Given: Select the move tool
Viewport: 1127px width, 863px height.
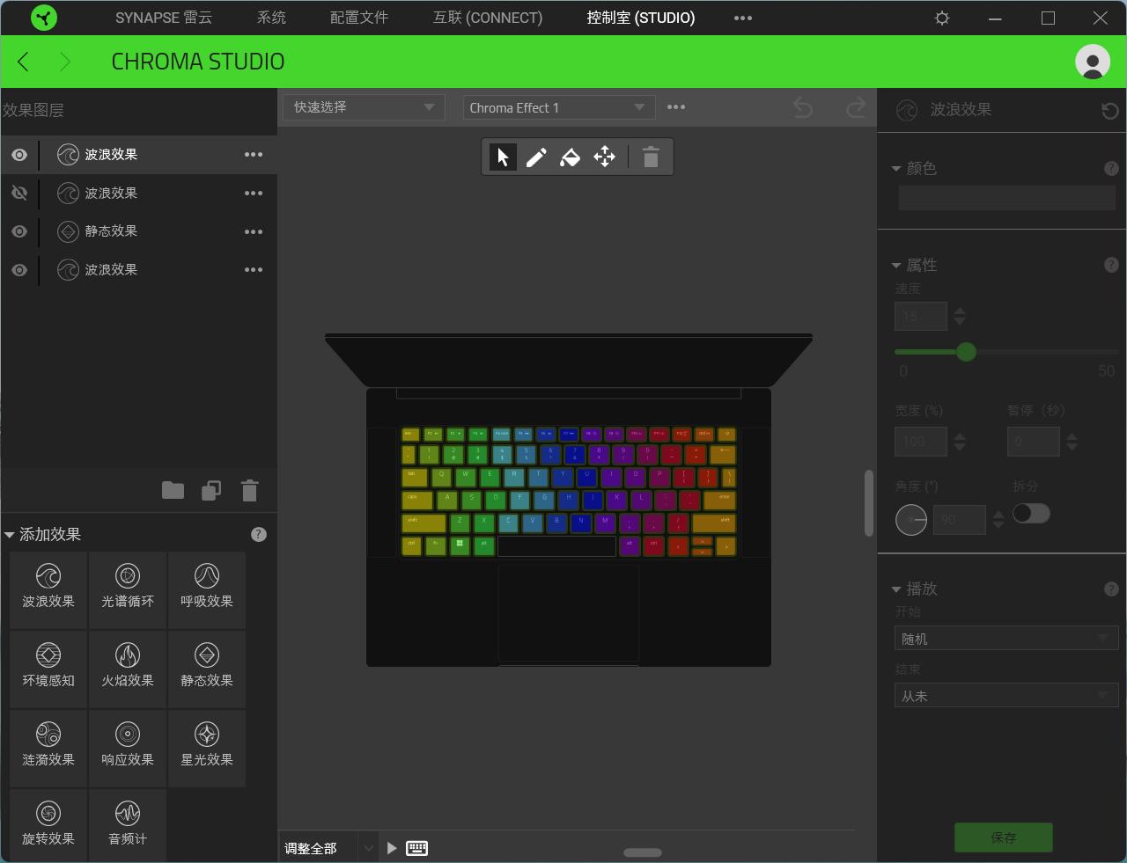Looking at the screenshot, I should [604, 157].
